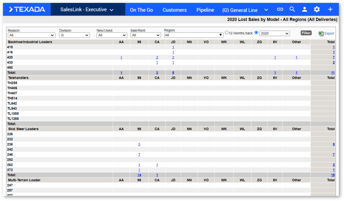The image size is (344, 201).
Task: Open the Customers menu item
Action: click(x=174, y=10)
